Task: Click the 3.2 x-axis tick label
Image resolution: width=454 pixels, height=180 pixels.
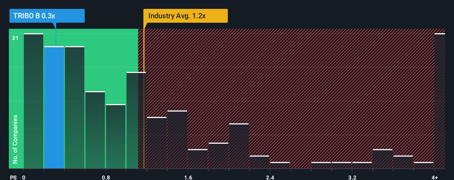Action: [352, 177]
